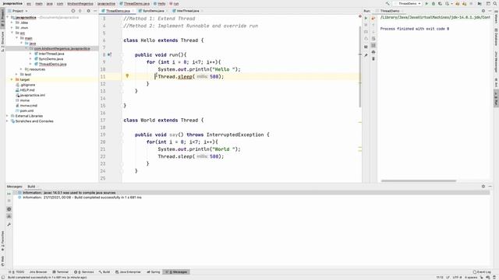This screenshot has height=280, width=499.
Task: Open the Build tool window button
Action: tap(104, 272)
